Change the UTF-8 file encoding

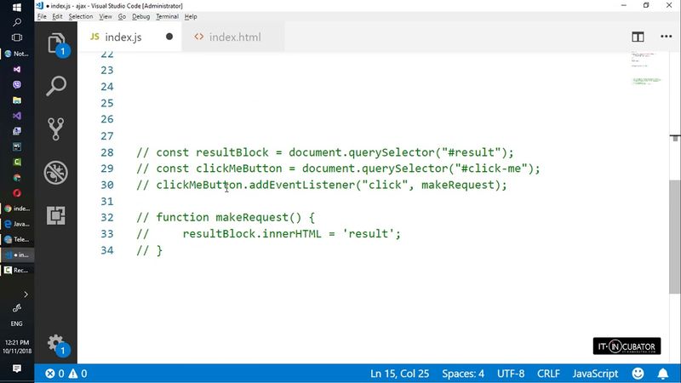click(x=511, y=374)
